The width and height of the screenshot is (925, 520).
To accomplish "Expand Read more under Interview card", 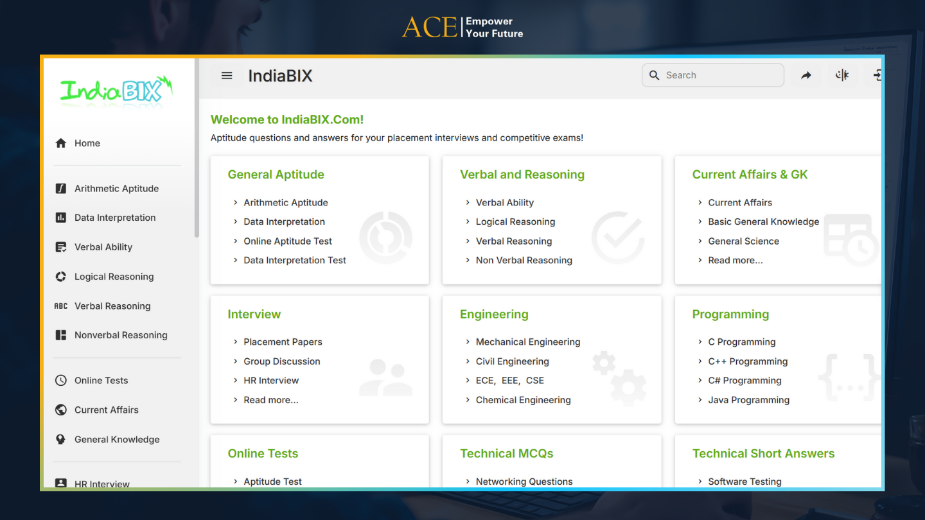I will click(x=270, y=400).
